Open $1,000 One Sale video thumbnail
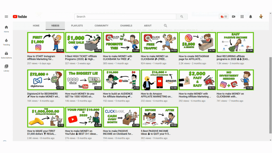This screenshot has width=272, height=153. pyautogui.click(x=84, y=42)
